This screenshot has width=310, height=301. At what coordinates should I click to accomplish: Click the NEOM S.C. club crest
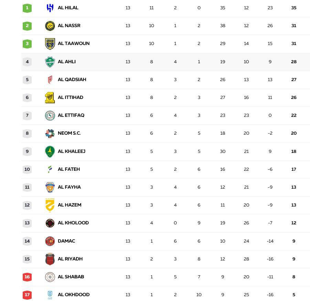[50, 133]
